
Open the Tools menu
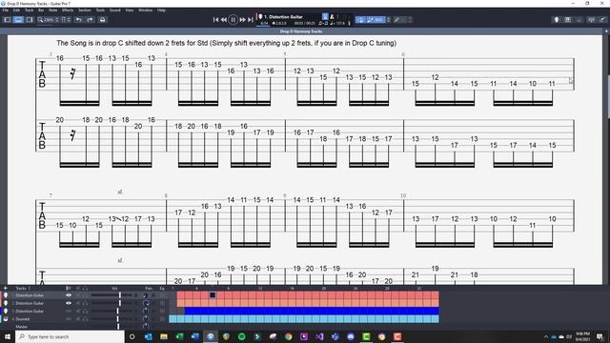pyautogui.click(x=100, y=10)
